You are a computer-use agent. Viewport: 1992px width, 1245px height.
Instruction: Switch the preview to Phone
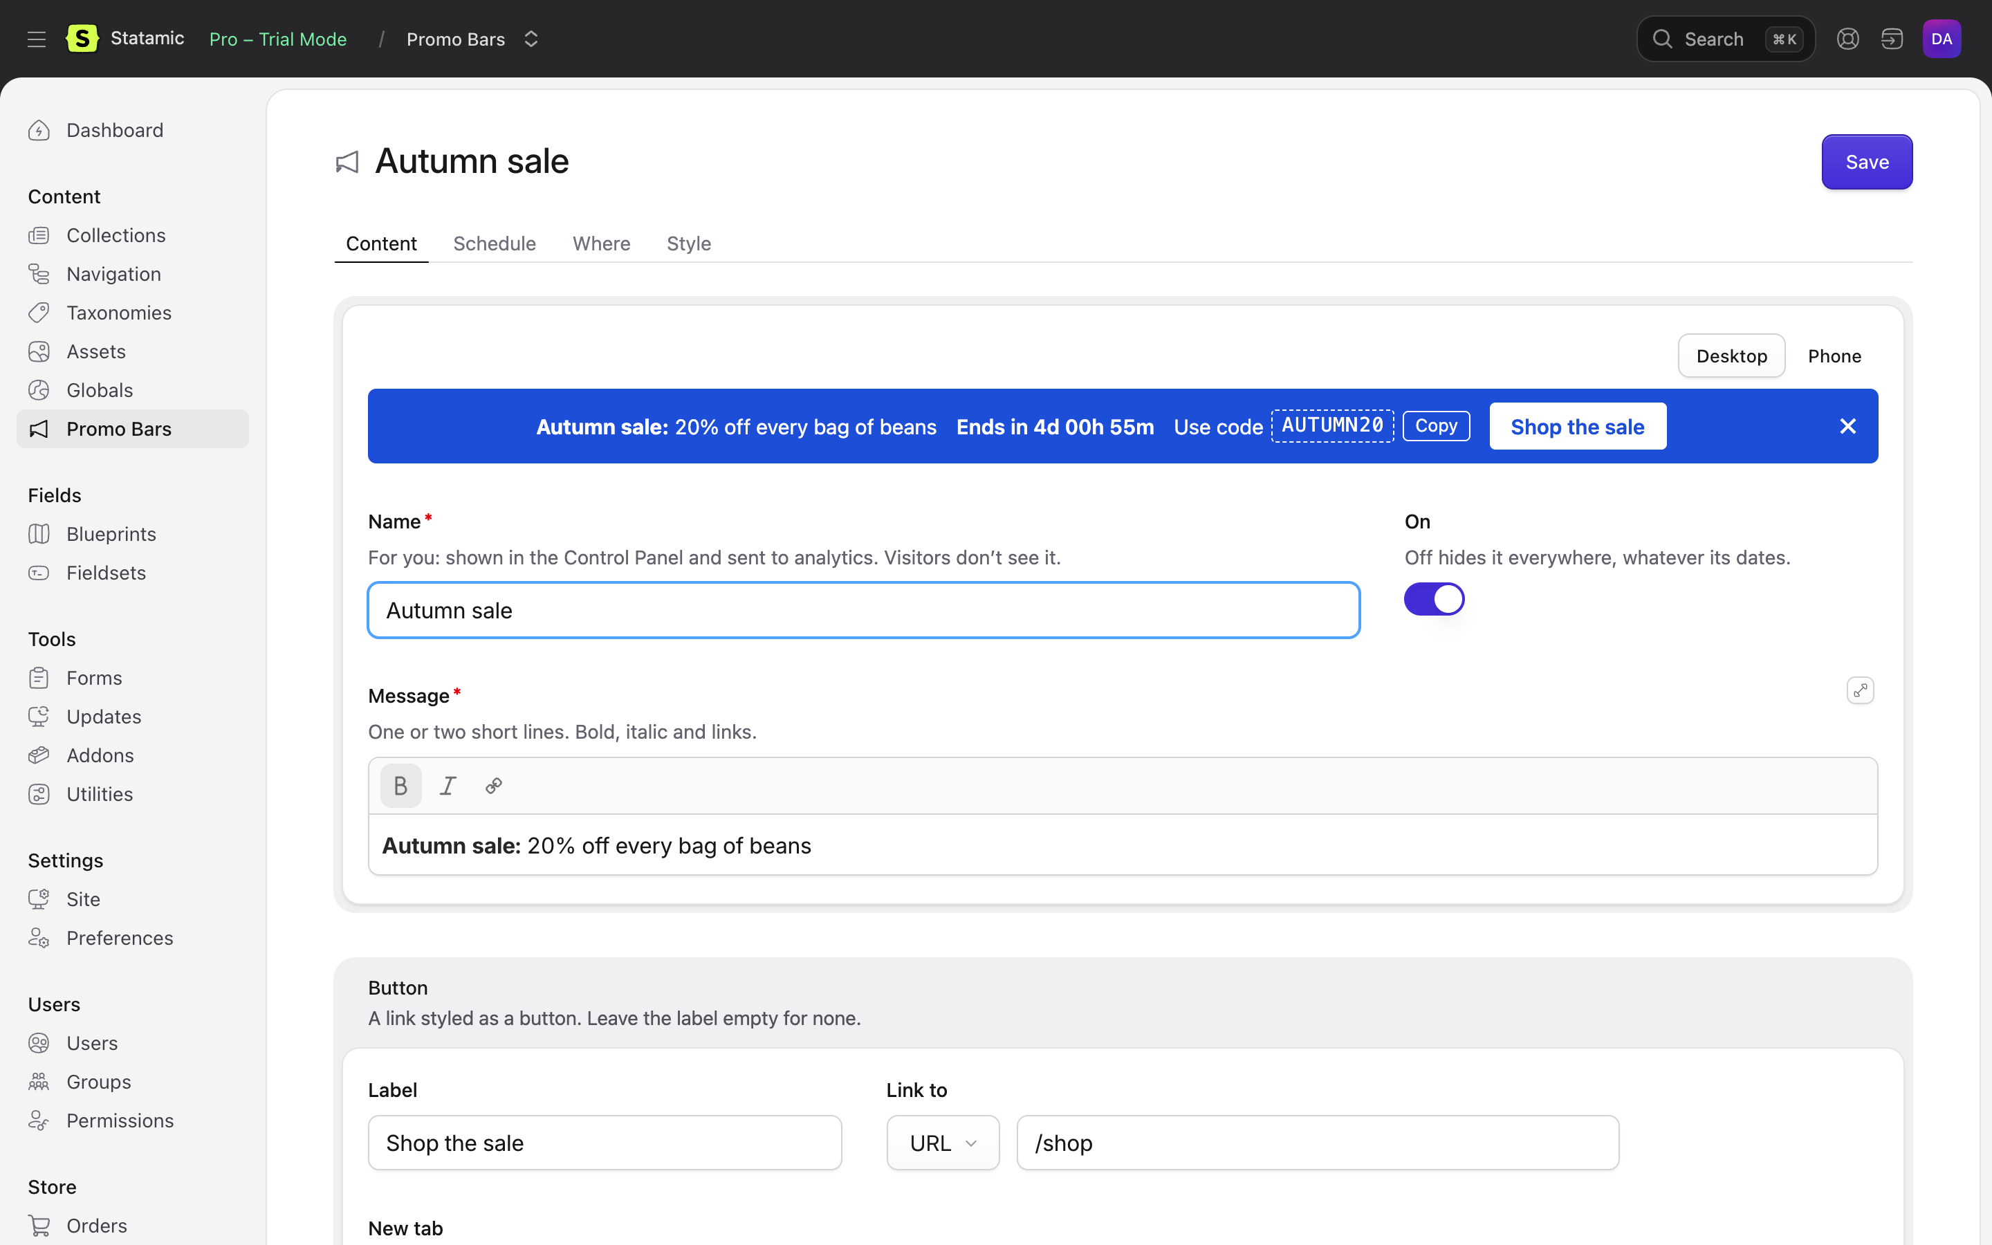click(1834, 356)
